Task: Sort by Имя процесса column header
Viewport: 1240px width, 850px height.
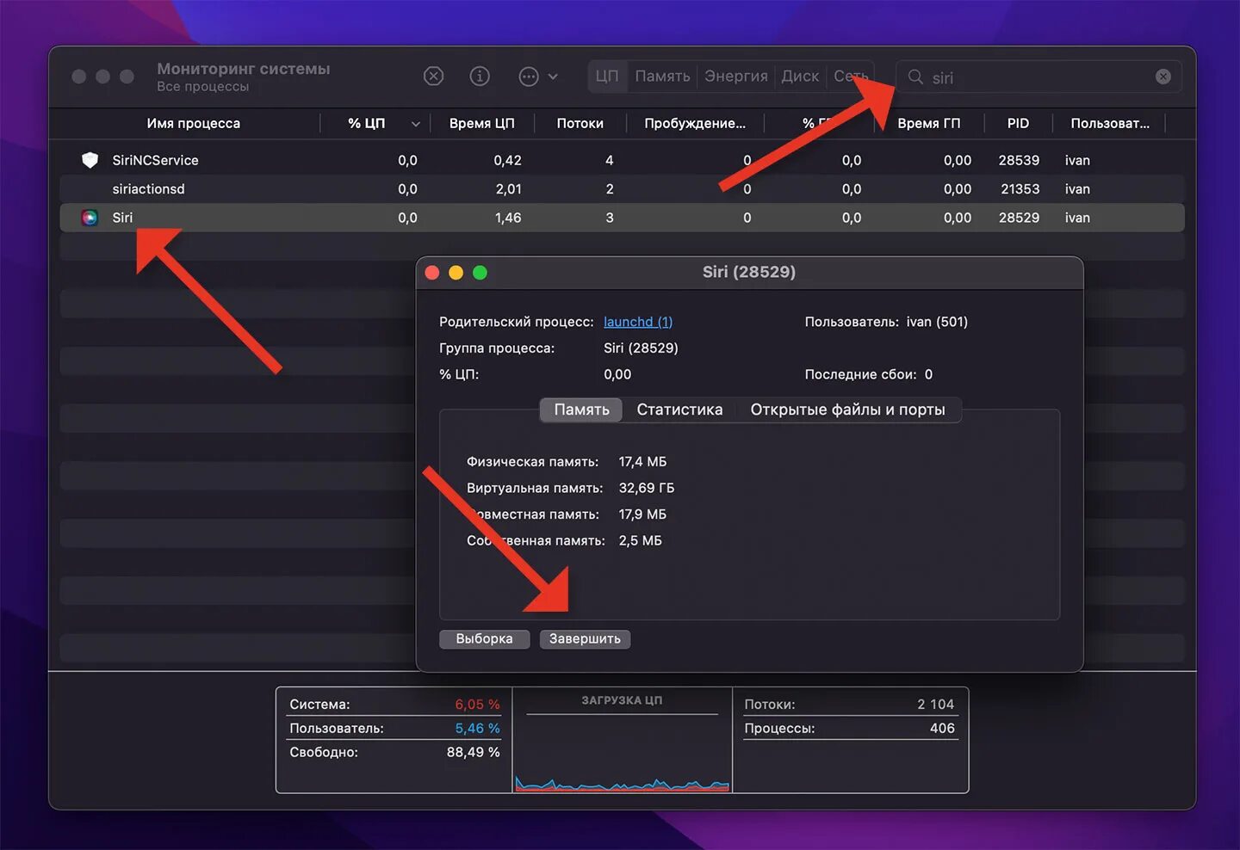Action: pos(193,123)
